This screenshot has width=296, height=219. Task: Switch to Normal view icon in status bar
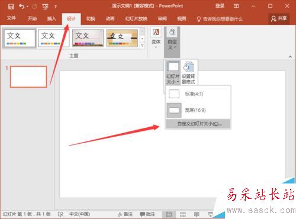[x=169, y=214]
